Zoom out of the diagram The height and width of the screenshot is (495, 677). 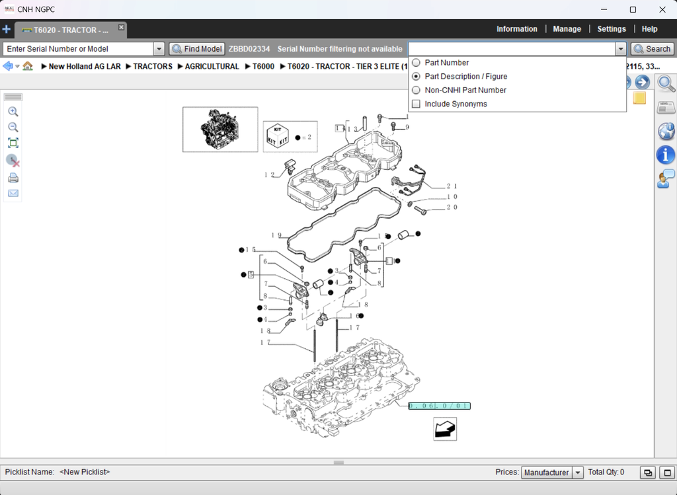(x=13, y=128)
